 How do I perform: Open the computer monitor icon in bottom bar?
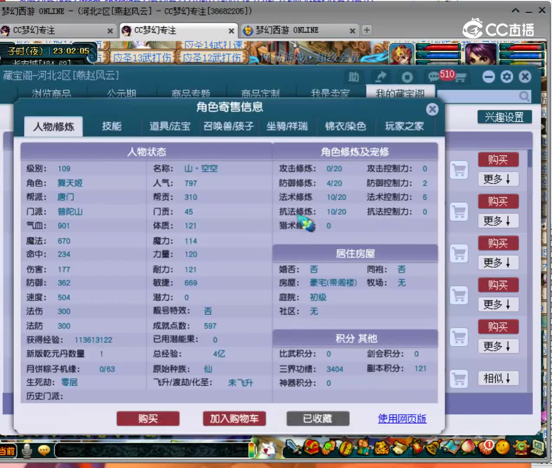[x=538, y=448]
